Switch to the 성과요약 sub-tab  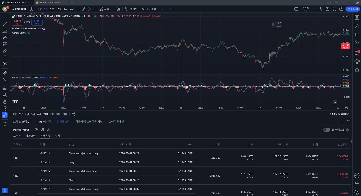31,136
